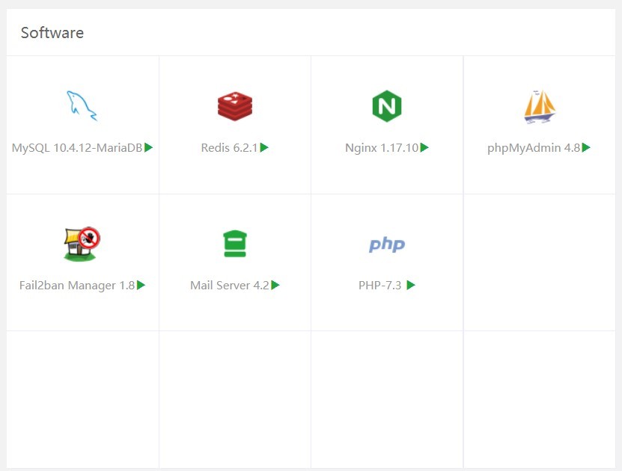Screen dimensions: 622x471
Task: Select the Fail2ban Manager 1.8 text
Action: [77, 286]
